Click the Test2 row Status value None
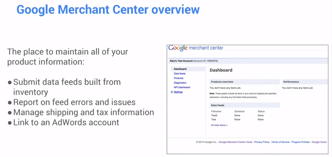The width and height of the screenshot is (332, 157). coord(261,116)
